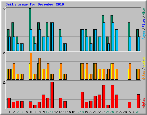Click the day 11 label on the x-axis
This screenshot has width=147, height=115.
pyautogui.click(x=52, y=112)
